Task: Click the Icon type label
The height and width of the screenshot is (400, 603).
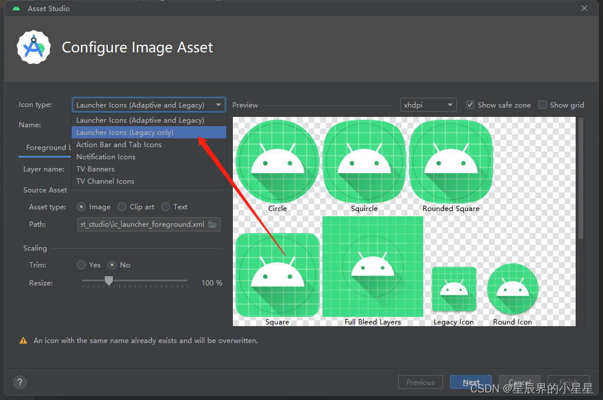Action: pos(36,105)
